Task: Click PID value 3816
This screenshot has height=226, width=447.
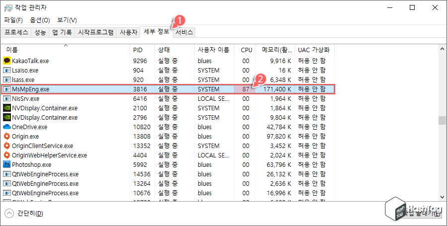Action: coord(140,89)
